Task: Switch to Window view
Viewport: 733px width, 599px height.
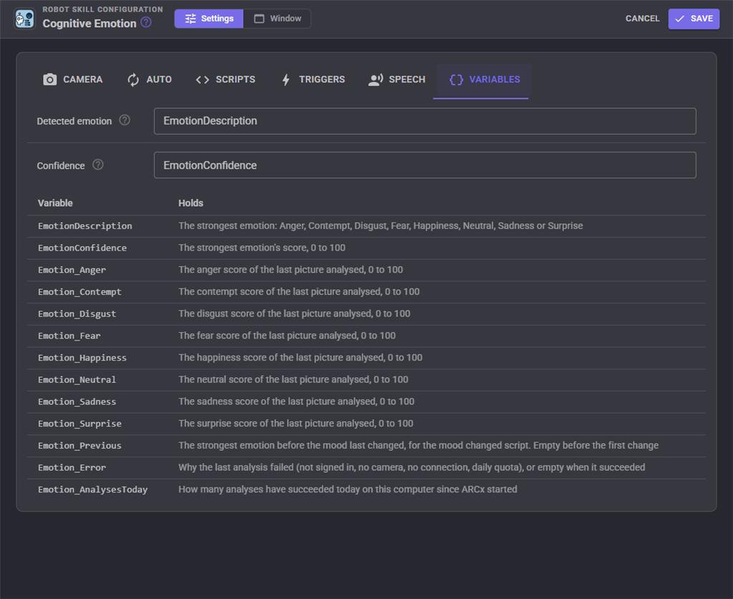Action: pos(277,19)
